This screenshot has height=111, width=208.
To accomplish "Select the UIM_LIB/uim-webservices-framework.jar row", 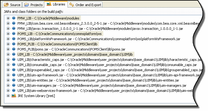I will [x=105, y=91].
